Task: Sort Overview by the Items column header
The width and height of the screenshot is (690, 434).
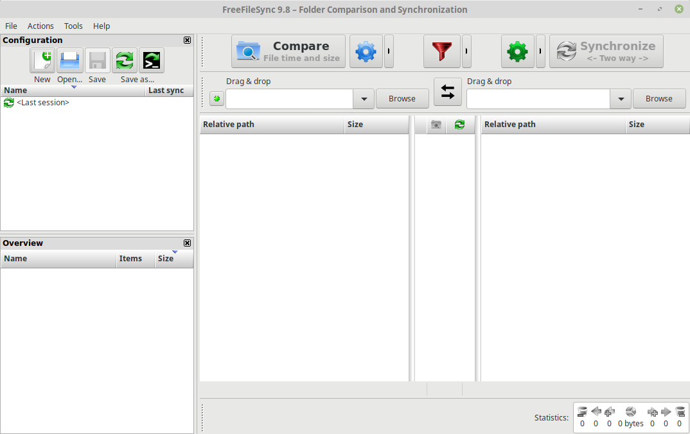Action: point(136,259)
